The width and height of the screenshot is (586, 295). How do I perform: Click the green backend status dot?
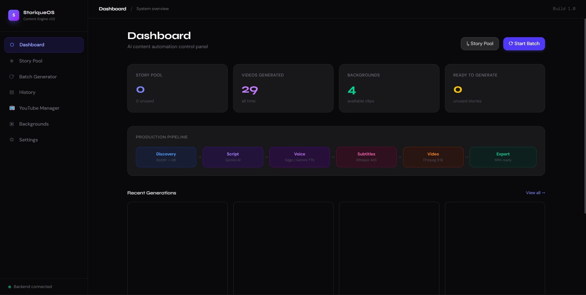coord(9,287)
